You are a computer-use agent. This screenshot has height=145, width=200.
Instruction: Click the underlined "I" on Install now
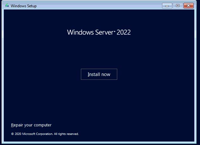pos(88,74)
